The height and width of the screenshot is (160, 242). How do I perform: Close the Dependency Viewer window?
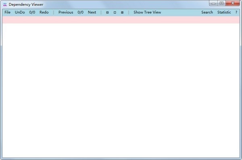click(233, 3)
